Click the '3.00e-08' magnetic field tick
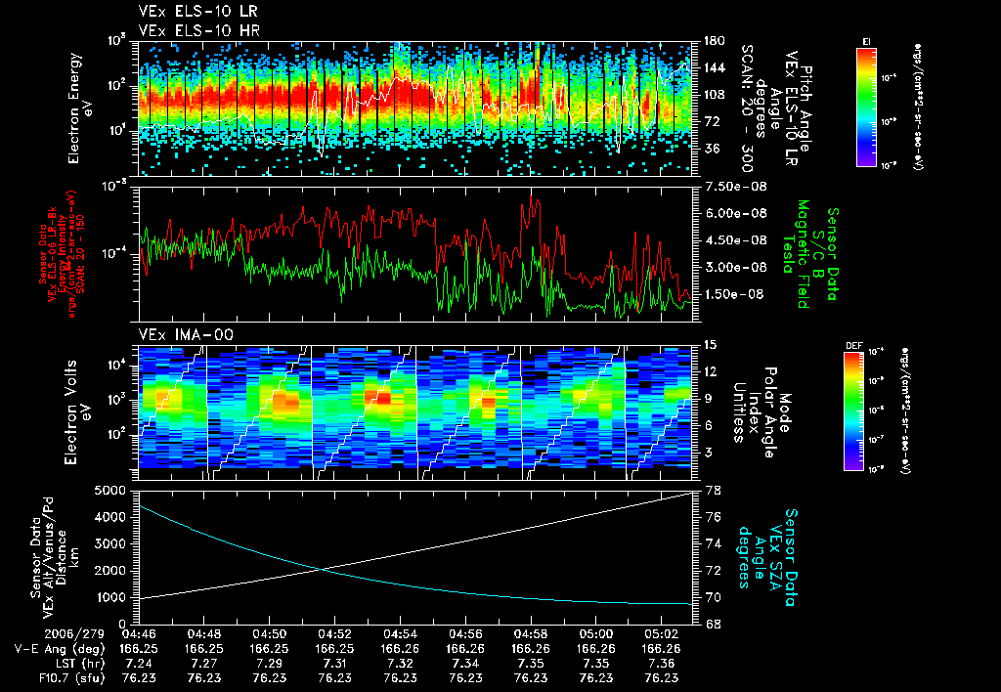The image size is (1001, 692). pos(735,268)
